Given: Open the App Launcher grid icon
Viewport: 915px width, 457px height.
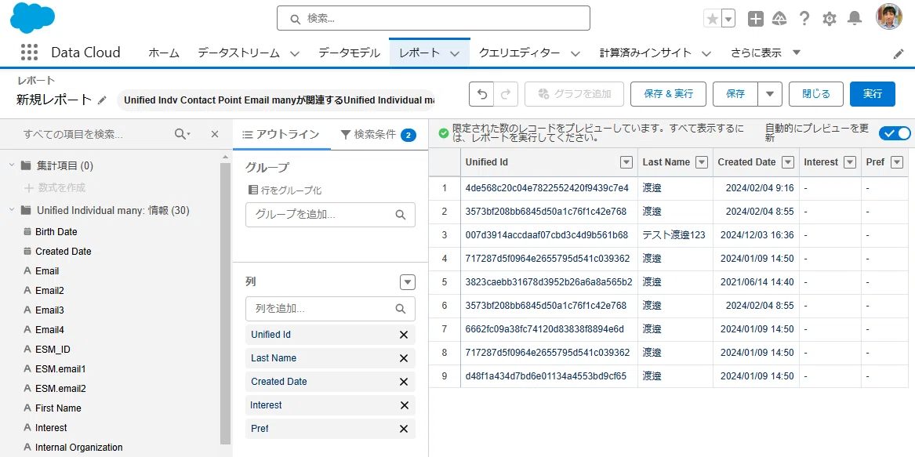Looking at the screenshot, I should pyautogui.click(x=29, y=53).
